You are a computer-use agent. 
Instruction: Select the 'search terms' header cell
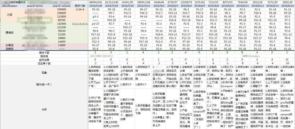35,6
